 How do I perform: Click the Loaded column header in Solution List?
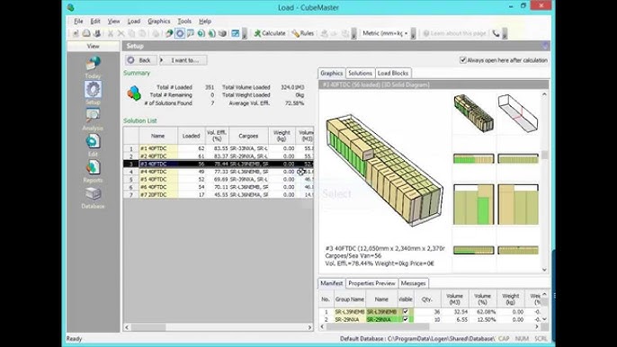192,136
